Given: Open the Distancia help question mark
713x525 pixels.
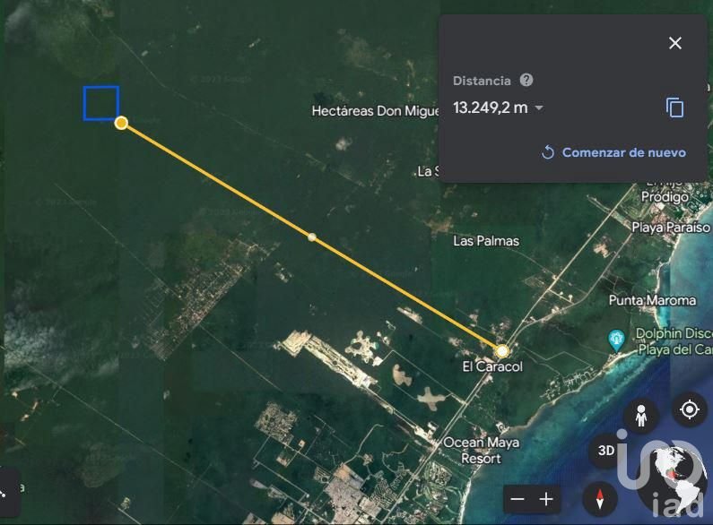Looking at the screenshot, I should (x=526, y=81).
